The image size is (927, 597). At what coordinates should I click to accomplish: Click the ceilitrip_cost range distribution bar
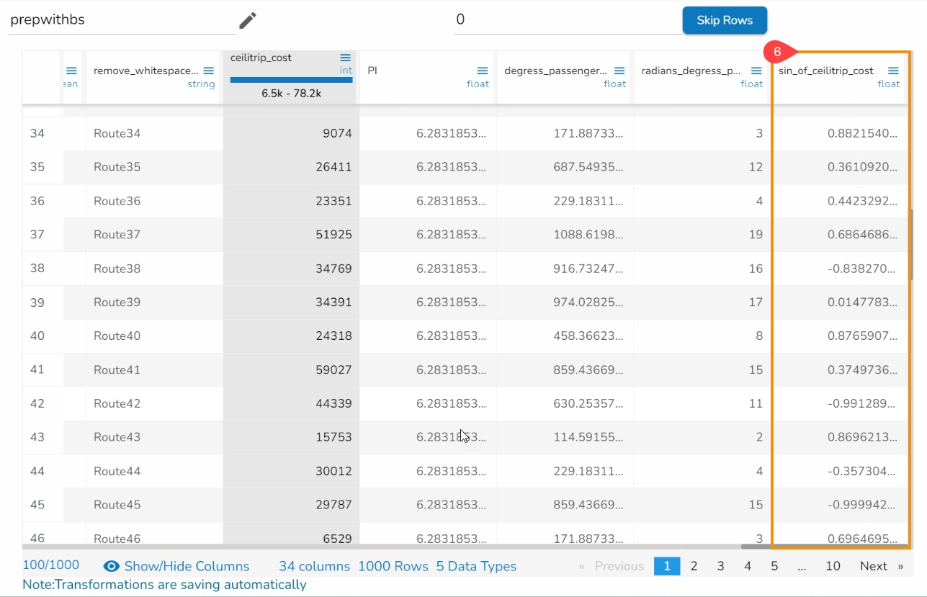click(x=291, y=80)
